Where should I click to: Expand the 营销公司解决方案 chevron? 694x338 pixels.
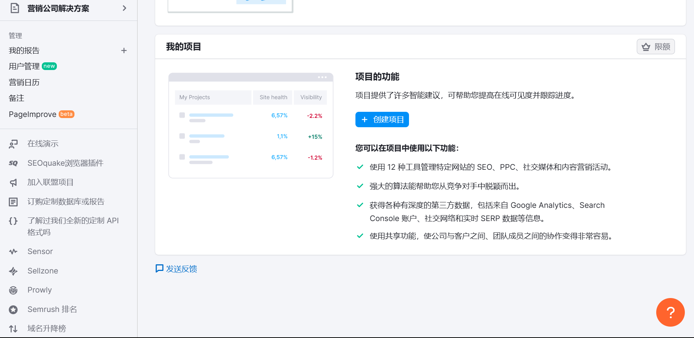click(124, 8)
